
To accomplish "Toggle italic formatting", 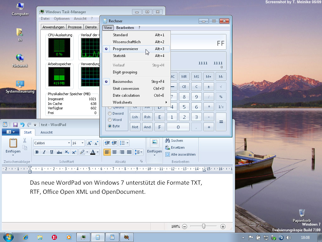I will [44, 152].
